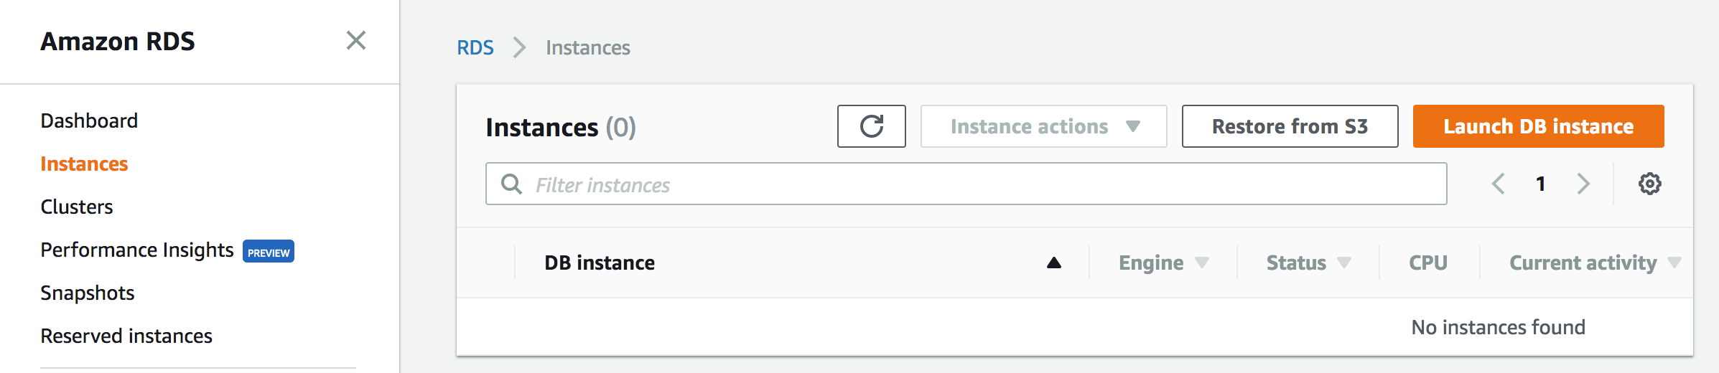Open Dashboard in the sidebar
This screenshot has height=373, width=1719.
click(x=89, y=121)
